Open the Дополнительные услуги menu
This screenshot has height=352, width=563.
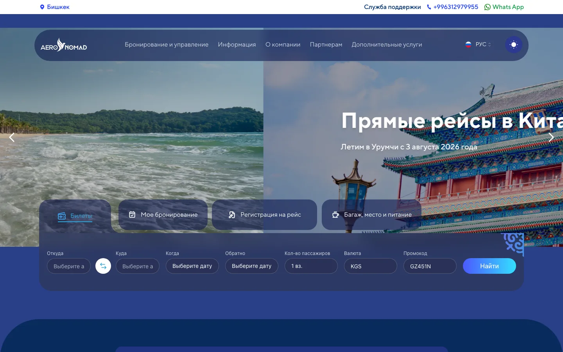pyautogui.click(x=387, y=45)
